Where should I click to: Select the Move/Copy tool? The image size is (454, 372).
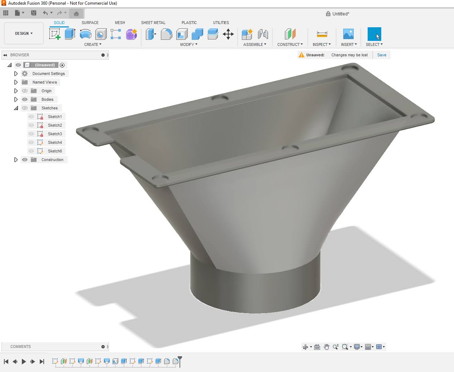[228, 34]
